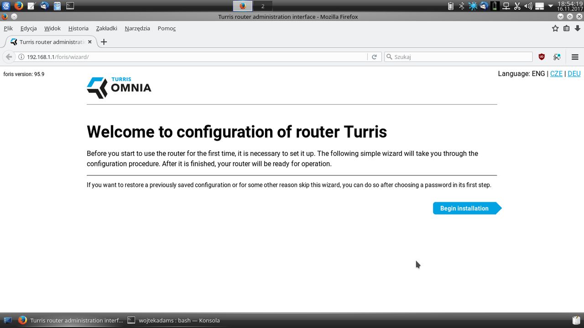Open the downloads arrow icon
The width and height of the screenshot is (584, 328).
tap(578, 28)
